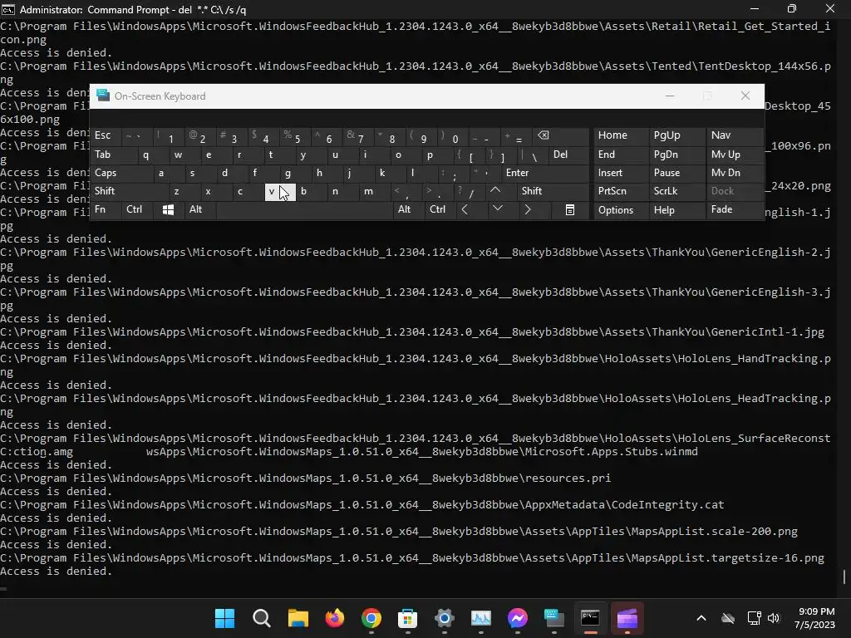This screenshot has height=638, width=851.
Task: Click the Enter key on keyboard
Action: click(545, 173)
